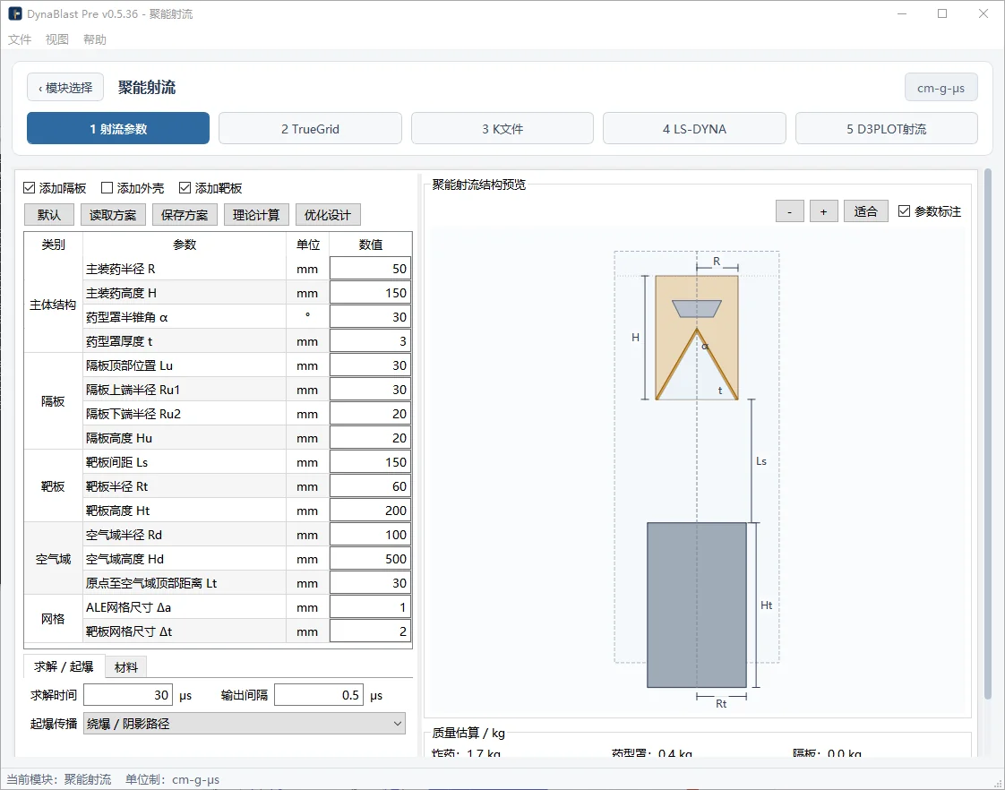Screen dimensions: 1005x790
Task: Enable the 添加外壳 checkbox
Action: click(107, 188)
